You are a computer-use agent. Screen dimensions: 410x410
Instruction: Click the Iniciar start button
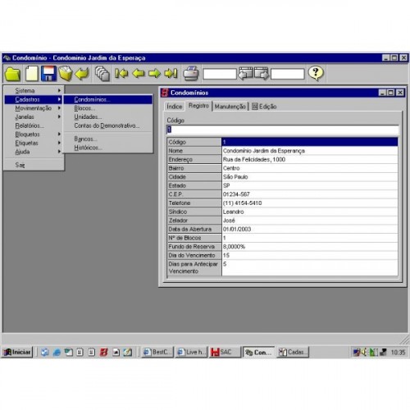point(17,352)
